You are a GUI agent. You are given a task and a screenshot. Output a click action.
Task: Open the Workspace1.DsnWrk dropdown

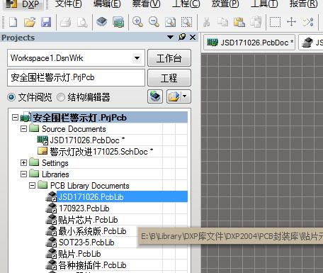[x=137, y=58]
